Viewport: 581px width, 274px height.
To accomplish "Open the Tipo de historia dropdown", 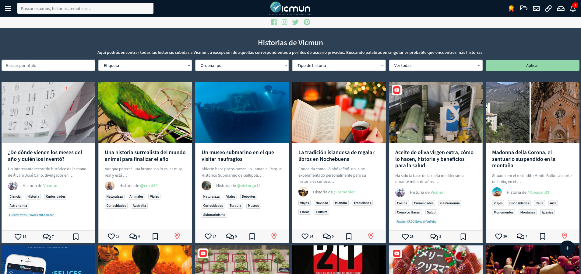I will coord(339,65).
